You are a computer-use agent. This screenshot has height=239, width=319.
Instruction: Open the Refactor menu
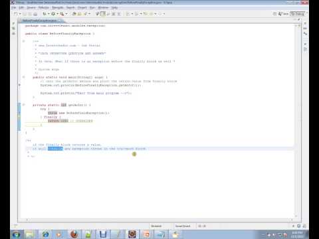coord(44,7)
